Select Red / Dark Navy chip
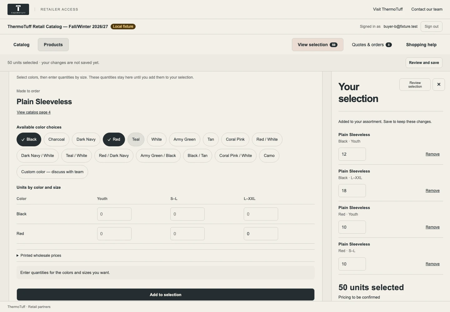This screenshot has width=450, height=312. click(x=114, y=156)
